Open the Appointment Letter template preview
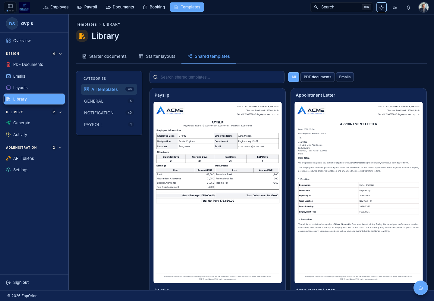 tap(359, 192)
